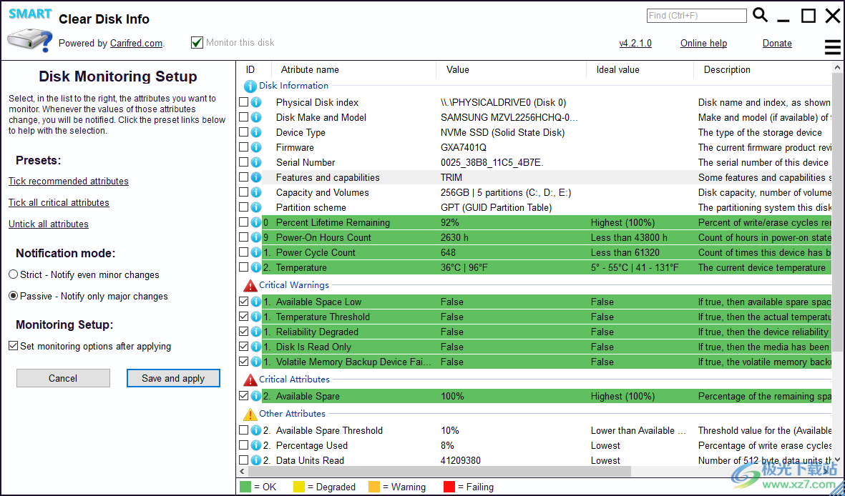Uncheck Set monitoring options after applying
This screenshot has height=496, width=845.
(14, 346)
